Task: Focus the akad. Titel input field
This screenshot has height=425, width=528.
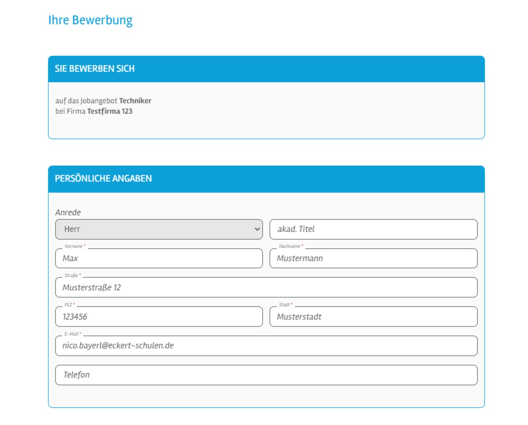Action: [373, 229]
